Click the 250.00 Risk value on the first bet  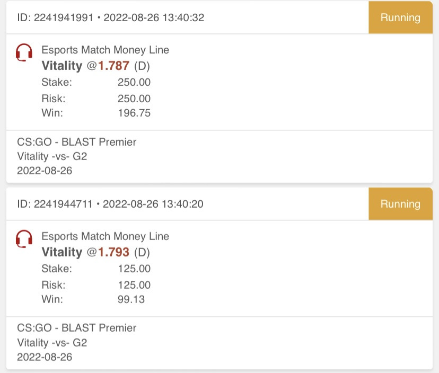coord(134,99)
